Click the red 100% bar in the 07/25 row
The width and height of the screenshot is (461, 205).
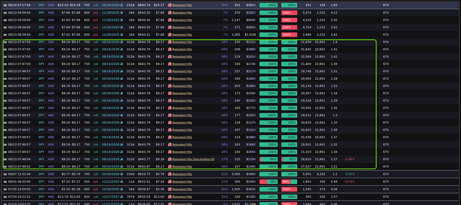pos(289,189)
